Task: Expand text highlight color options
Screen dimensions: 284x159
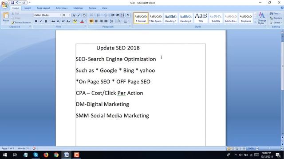Action: coord(79,21)
